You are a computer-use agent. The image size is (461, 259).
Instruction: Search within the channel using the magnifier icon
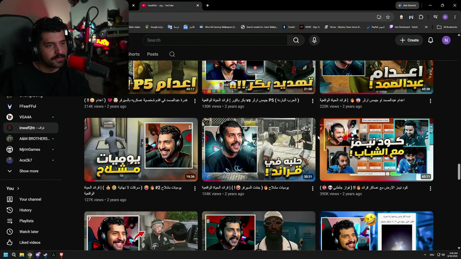[172, 54]
